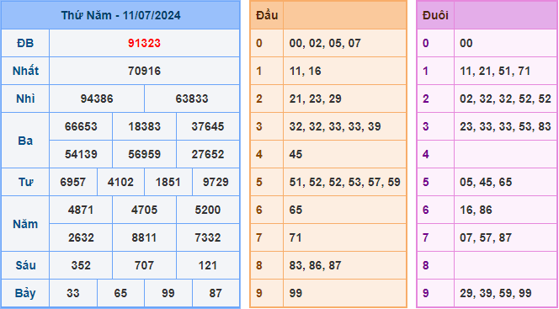Screen dimensions: 559x309
Task: Click the Ba row label
Action: [x=25, y=141]
